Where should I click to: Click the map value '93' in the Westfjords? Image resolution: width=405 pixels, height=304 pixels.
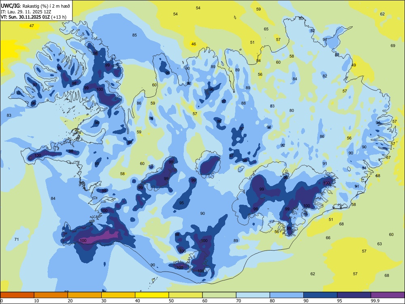(18, 92)
